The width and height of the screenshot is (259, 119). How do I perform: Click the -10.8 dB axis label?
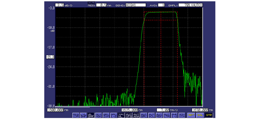pos(51,27)
